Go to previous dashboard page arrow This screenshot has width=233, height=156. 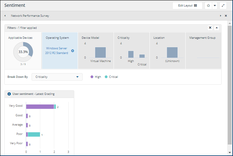[x=5, y=16]
